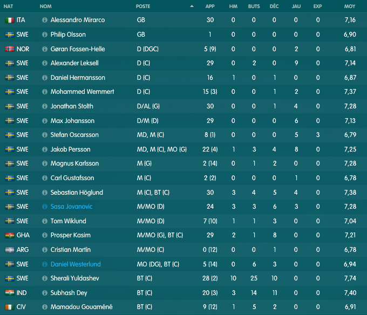Viewport: 367px width, 315px height.
Task: Click info icon next to Sasa Jovanovic
Action: [45, 207]
